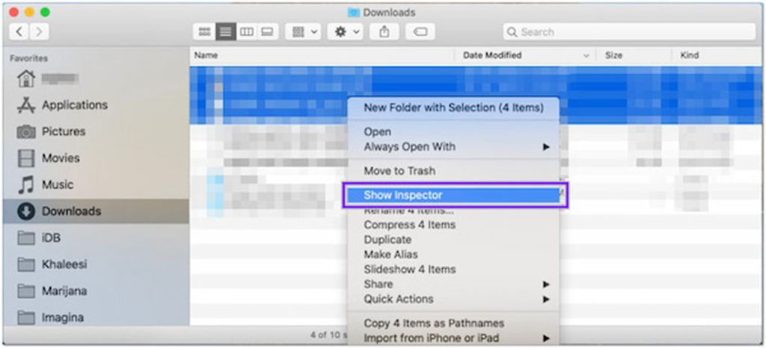Select New Folder with Selection option
Image resolution: width=766 pixels, height=348 pixels.
[x=453, y=108]
